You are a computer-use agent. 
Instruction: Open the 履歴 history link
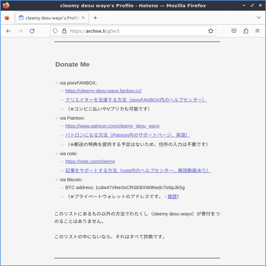pos(172,197)
